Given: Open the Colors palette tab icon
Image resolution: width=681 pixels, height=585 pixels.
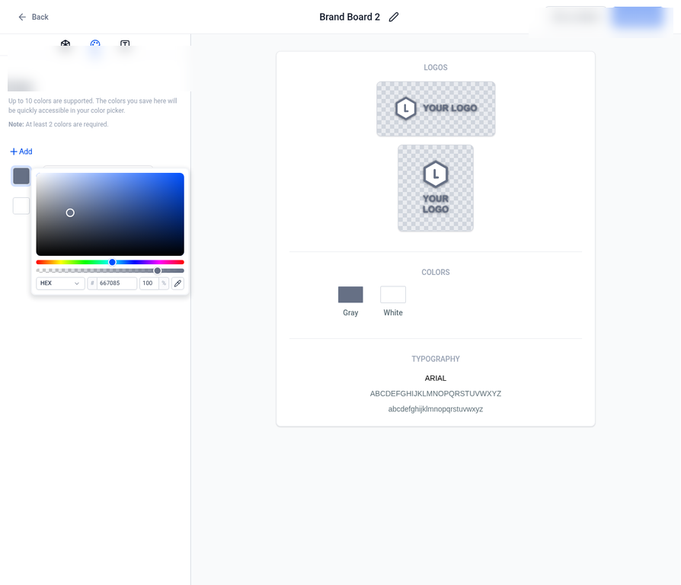Looking at the screenshot, I should [95, 43].
